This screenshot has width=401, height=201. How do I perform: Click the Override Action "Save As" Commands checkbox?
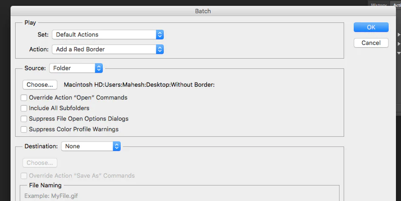coord(24,175)
